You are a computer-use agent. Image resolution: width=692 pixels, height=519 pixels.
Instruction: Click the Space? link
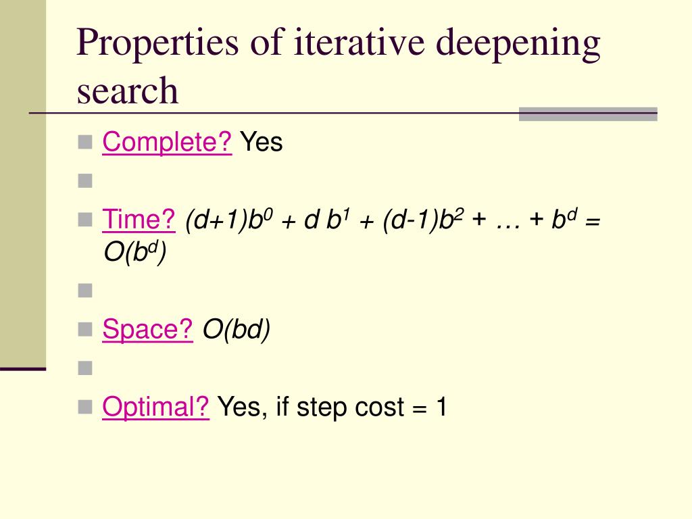click(147, 329)
